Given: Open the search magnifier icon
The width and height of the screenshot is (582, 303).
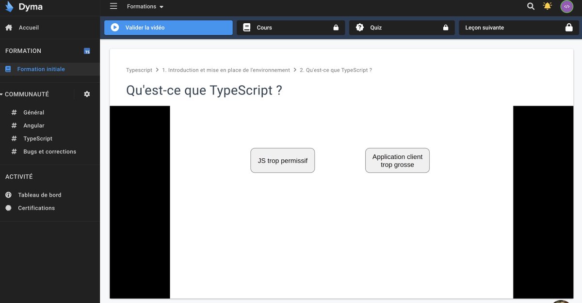Looking at the screenshot, I should (x=531, y=6).
